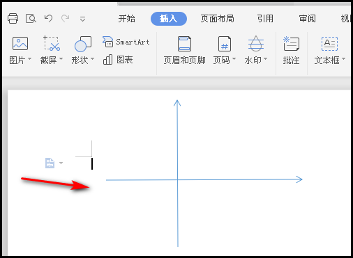Switch to the 开始 tab
The width and height of the screenshot is (353, 258).
coord(126,19)
